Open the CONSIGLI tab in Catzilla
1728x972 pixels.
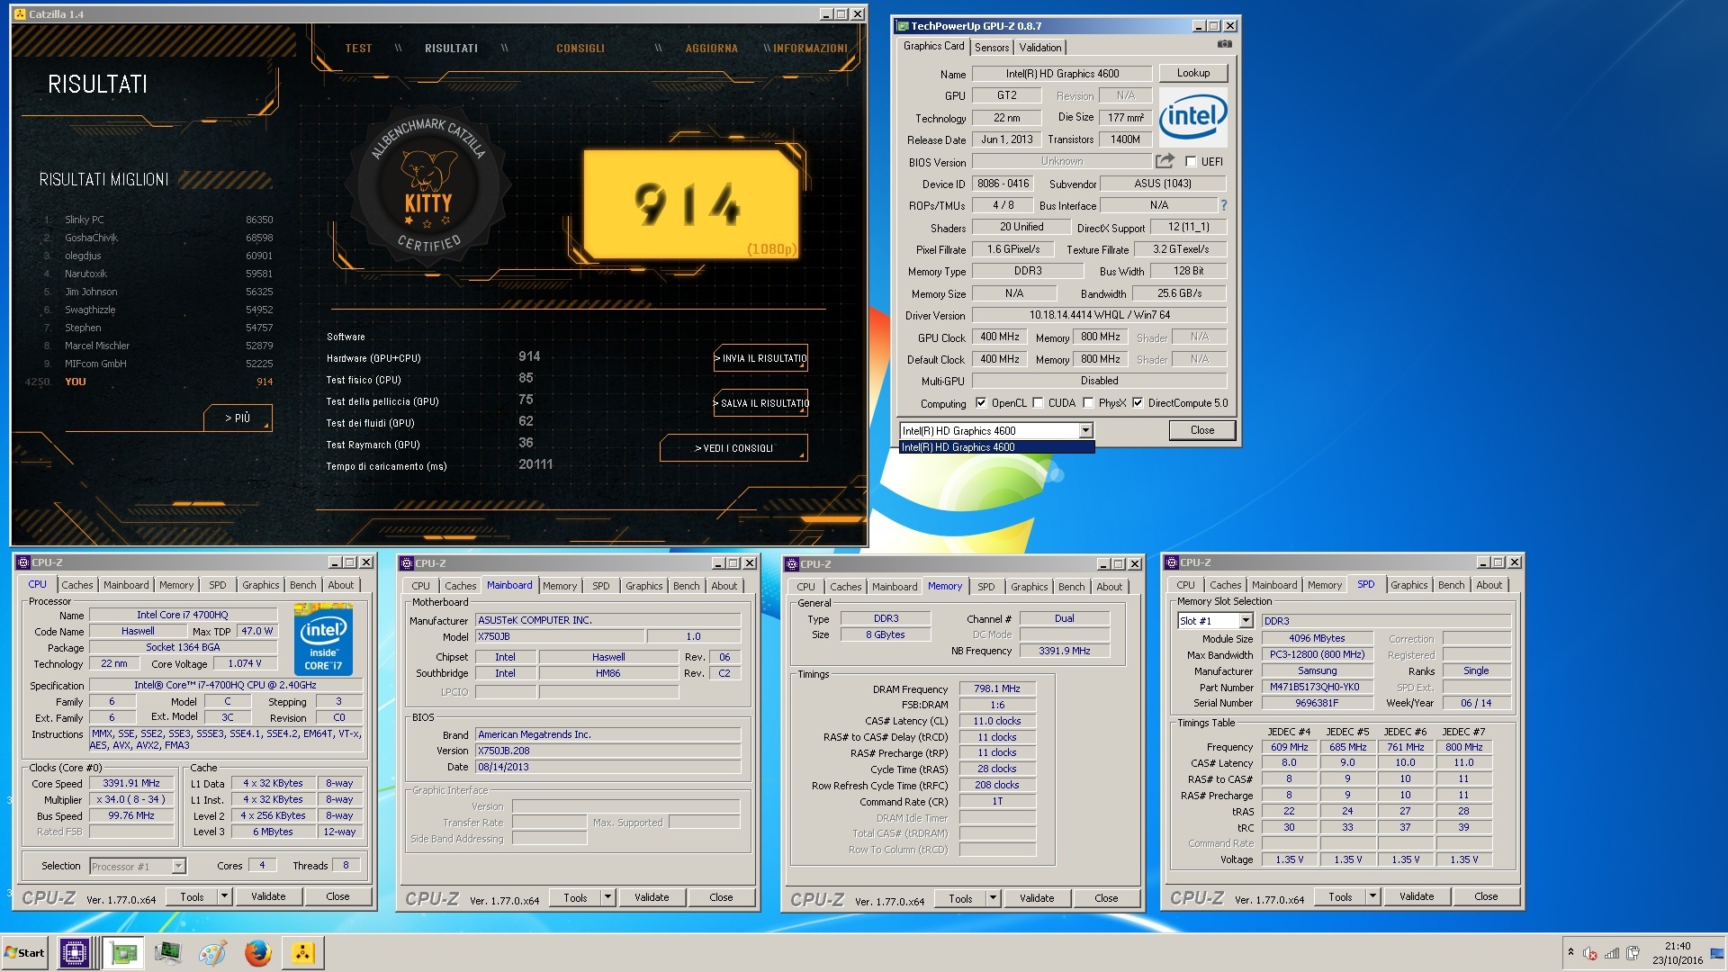click(580, 49)
